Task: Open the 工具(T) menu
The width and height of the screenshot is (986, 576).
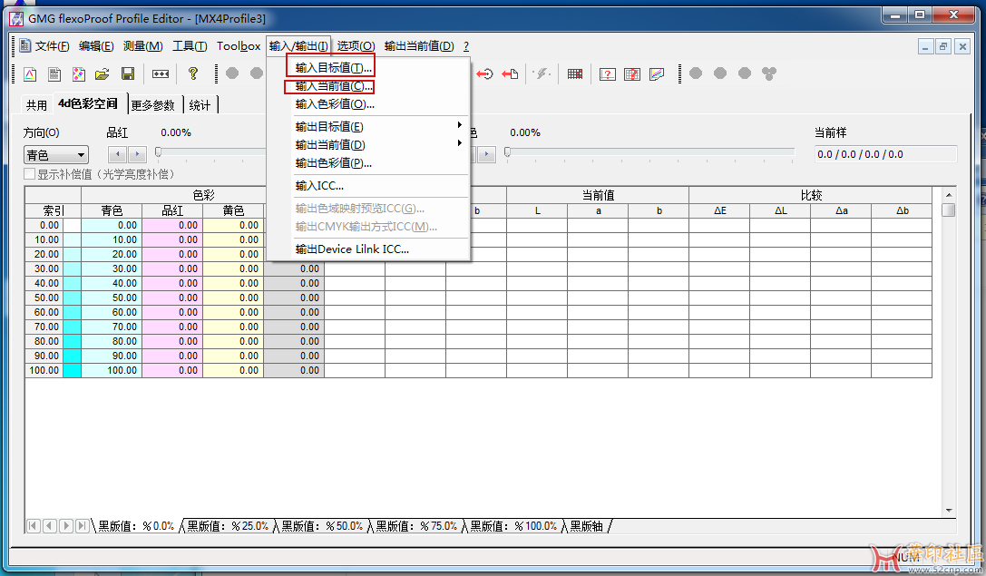Action: [x=190, y=46]
